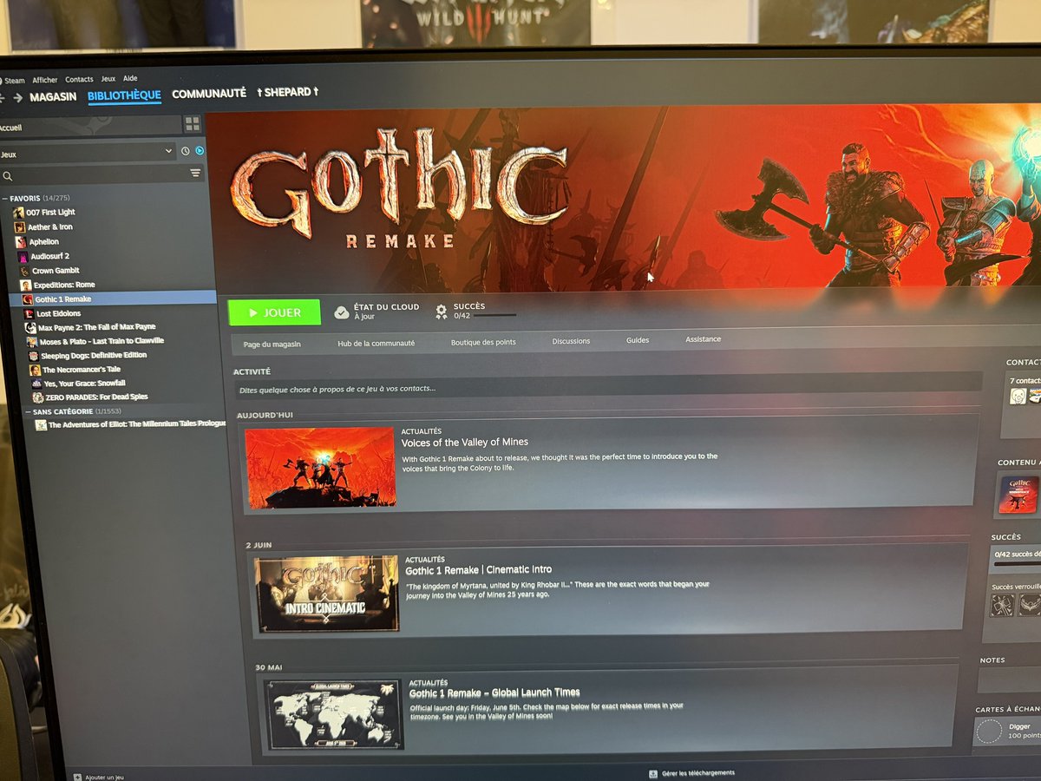
Task: Click the library search magnifier icon
Action: pos(8,176)
